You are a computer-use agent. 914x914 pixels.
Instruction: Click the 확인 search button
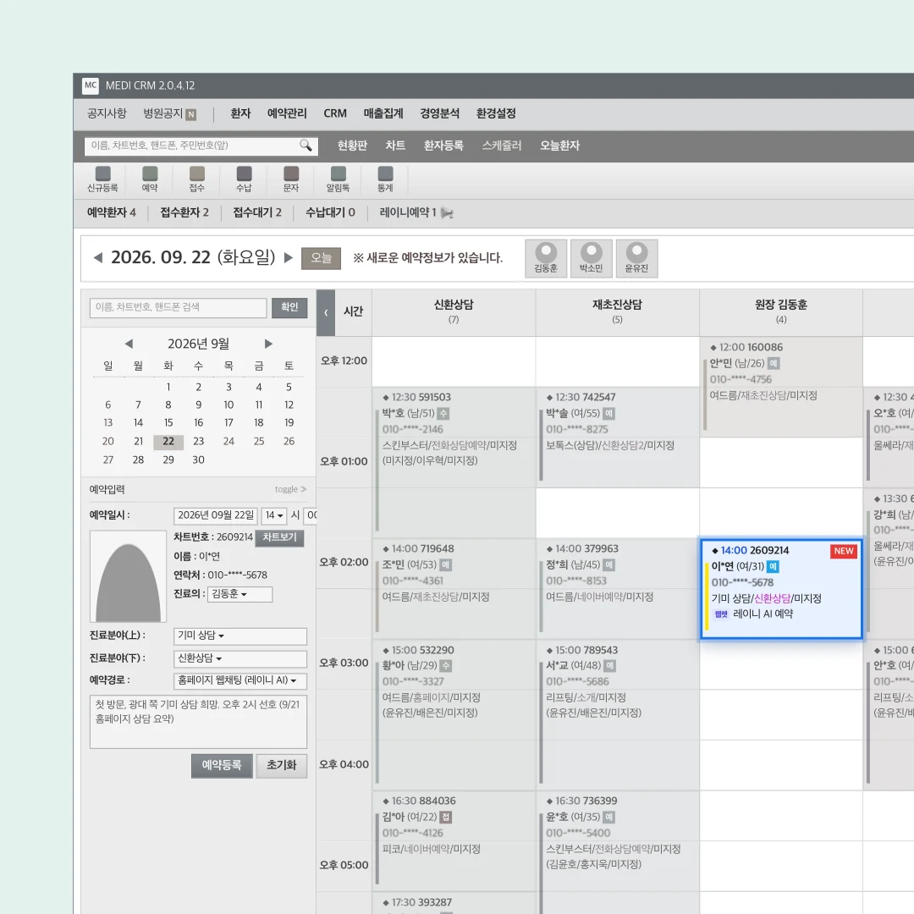coord(289,307)
